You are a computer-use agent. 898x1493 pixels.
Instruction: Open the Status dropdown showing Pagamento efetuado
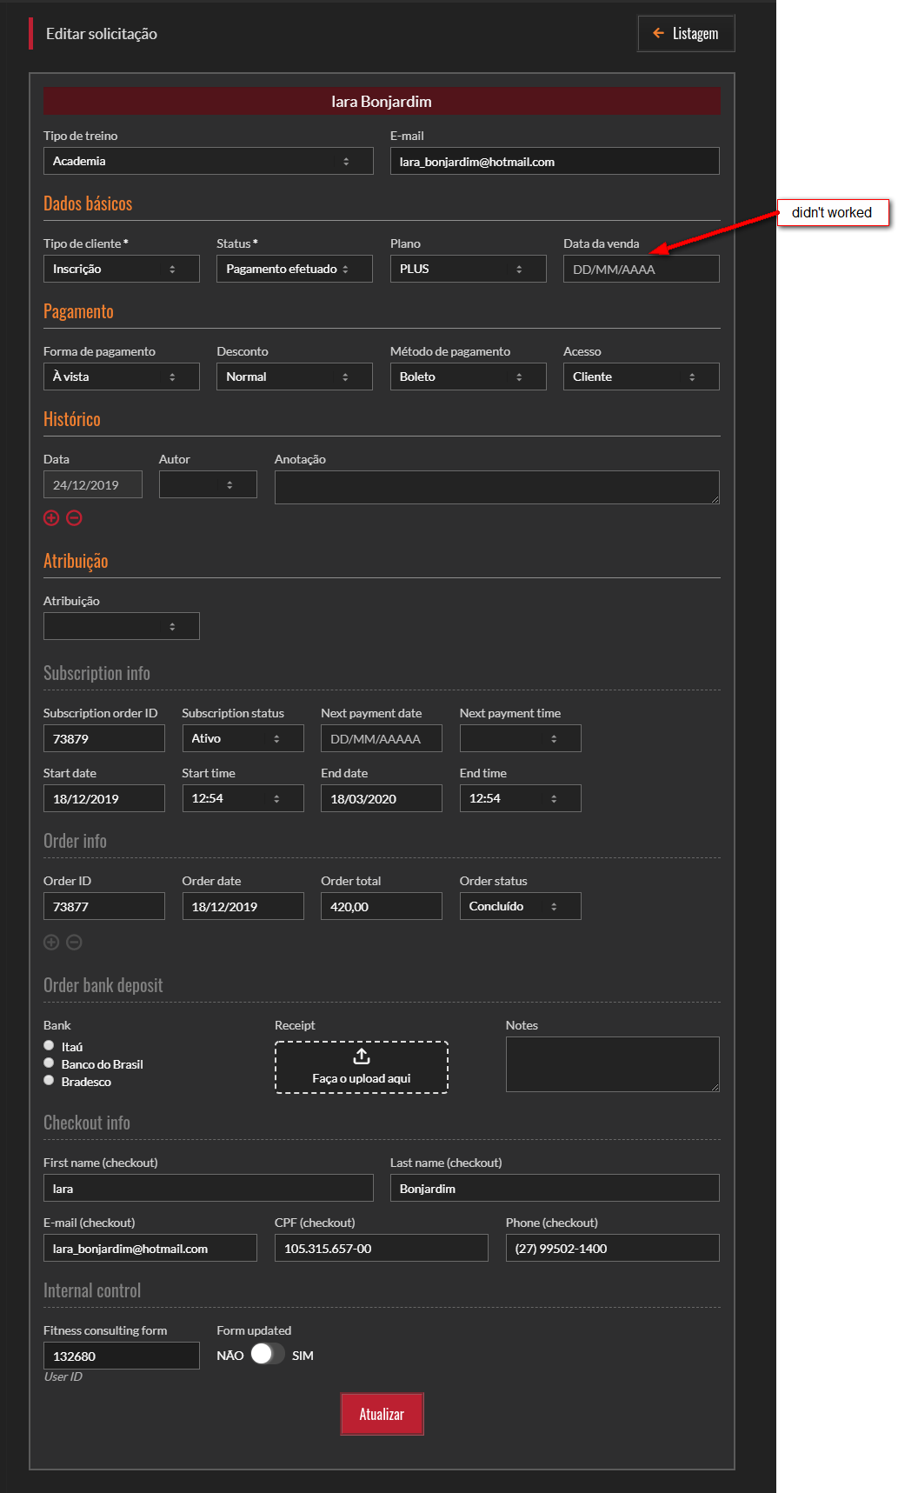tap(294, 269)
